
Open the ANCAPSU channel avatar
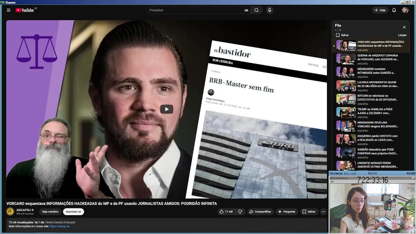[10, 212]
